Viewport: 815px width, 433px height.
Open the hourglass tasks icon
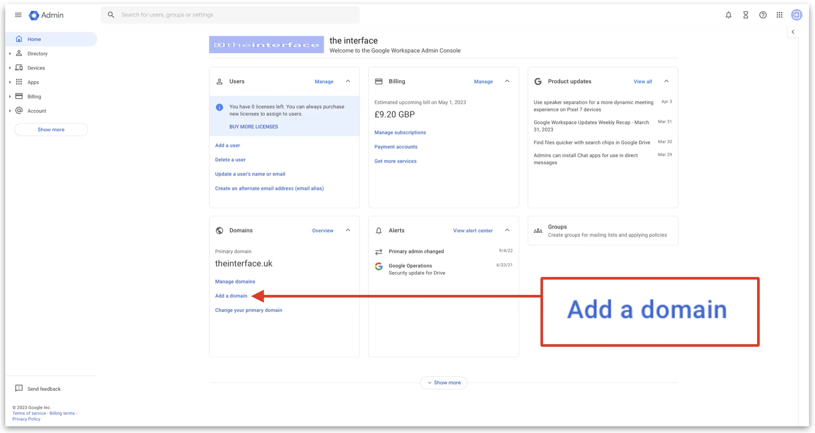[x=746, y=15]
